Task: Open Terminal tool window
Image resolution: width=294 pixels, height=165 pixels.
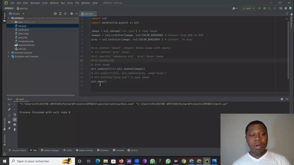Action: 119,150
